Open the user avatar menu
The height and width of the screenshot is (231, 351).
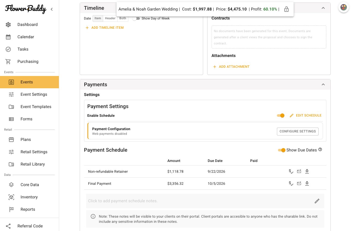click(344, 7)
